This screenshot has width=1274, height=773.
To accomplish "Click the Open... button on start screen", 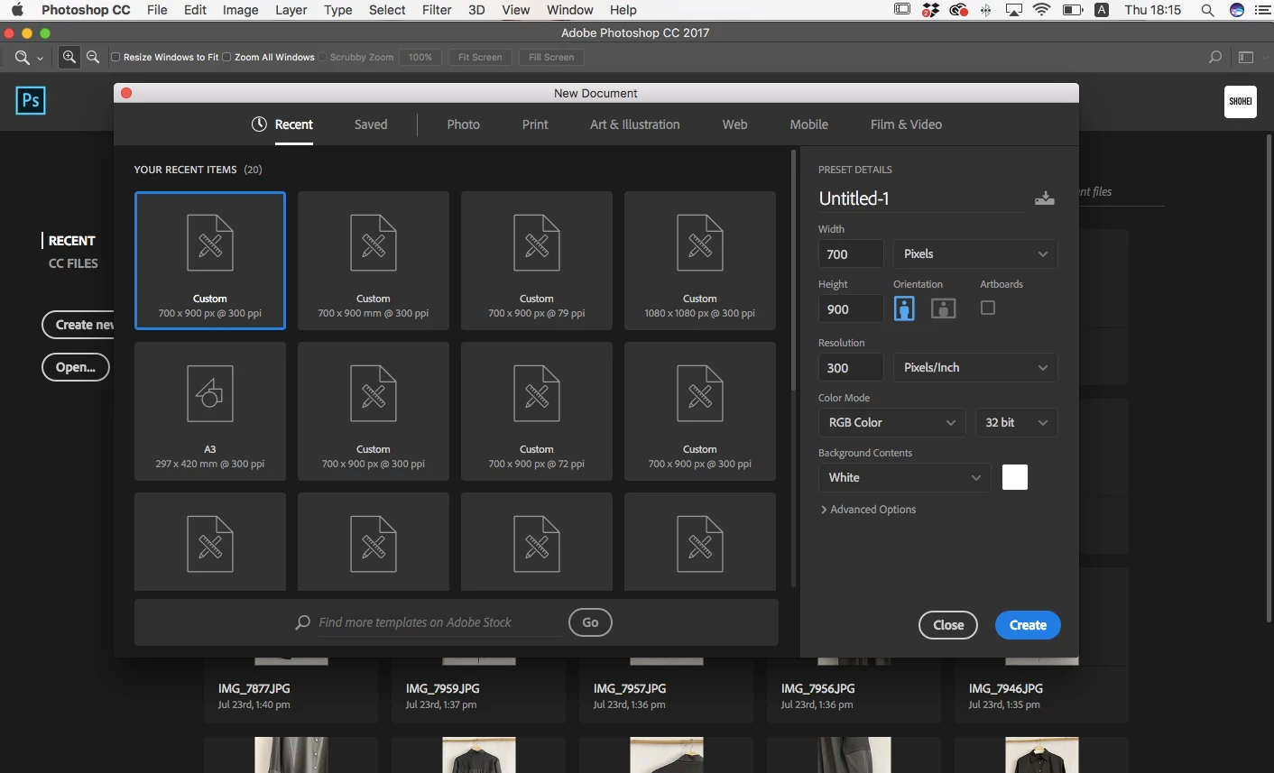I will click(76, 367).
